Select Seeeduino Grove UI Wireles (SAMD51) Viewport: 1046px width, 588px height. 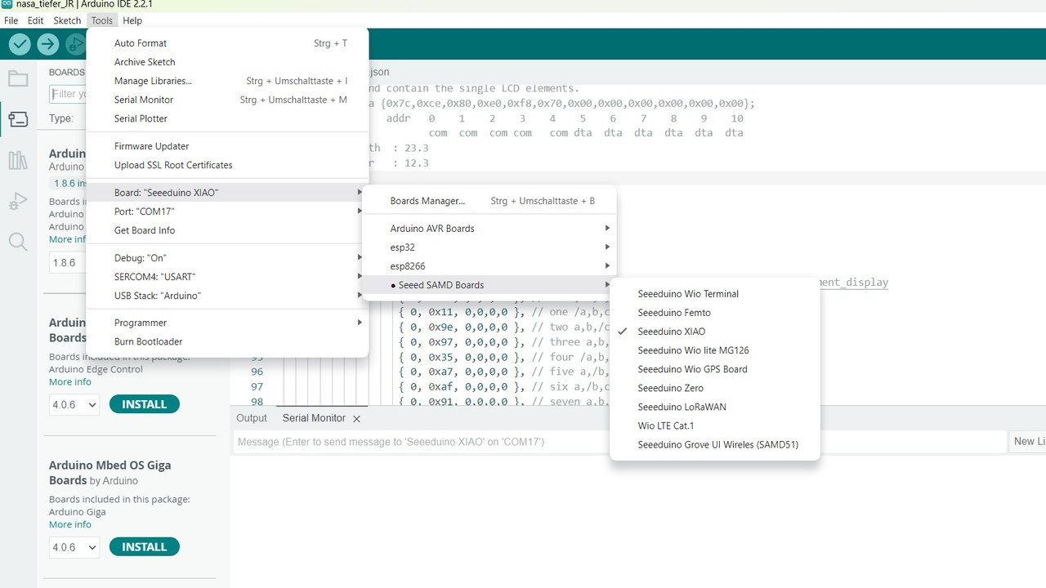point(715,445)
